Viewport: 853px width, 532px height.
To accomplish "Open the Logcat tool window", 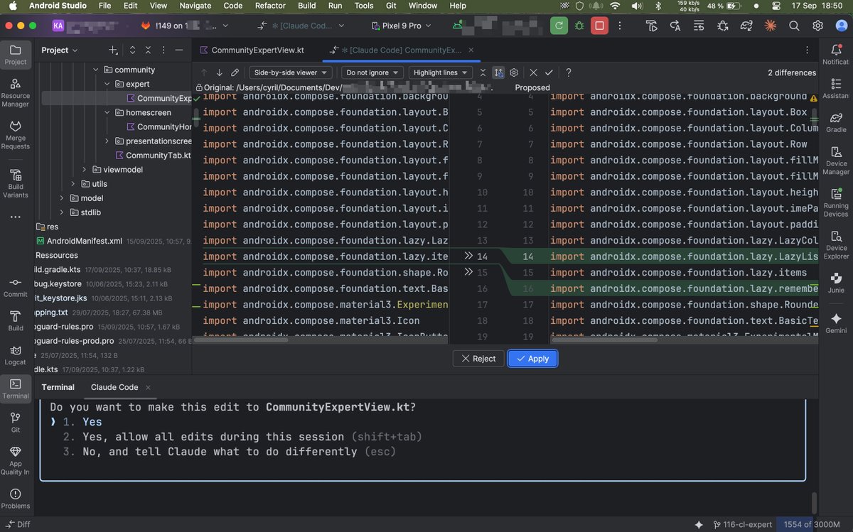I will tap(16, 355).
